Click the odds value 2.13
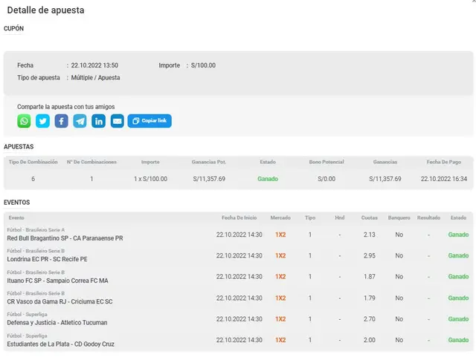Image resolution: width=476 pixels, height=357 pixels. coord(370,235)
